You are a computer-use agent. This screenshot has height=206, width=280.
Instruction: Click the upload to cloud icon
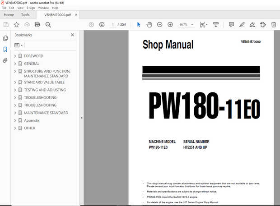[27, 25]
